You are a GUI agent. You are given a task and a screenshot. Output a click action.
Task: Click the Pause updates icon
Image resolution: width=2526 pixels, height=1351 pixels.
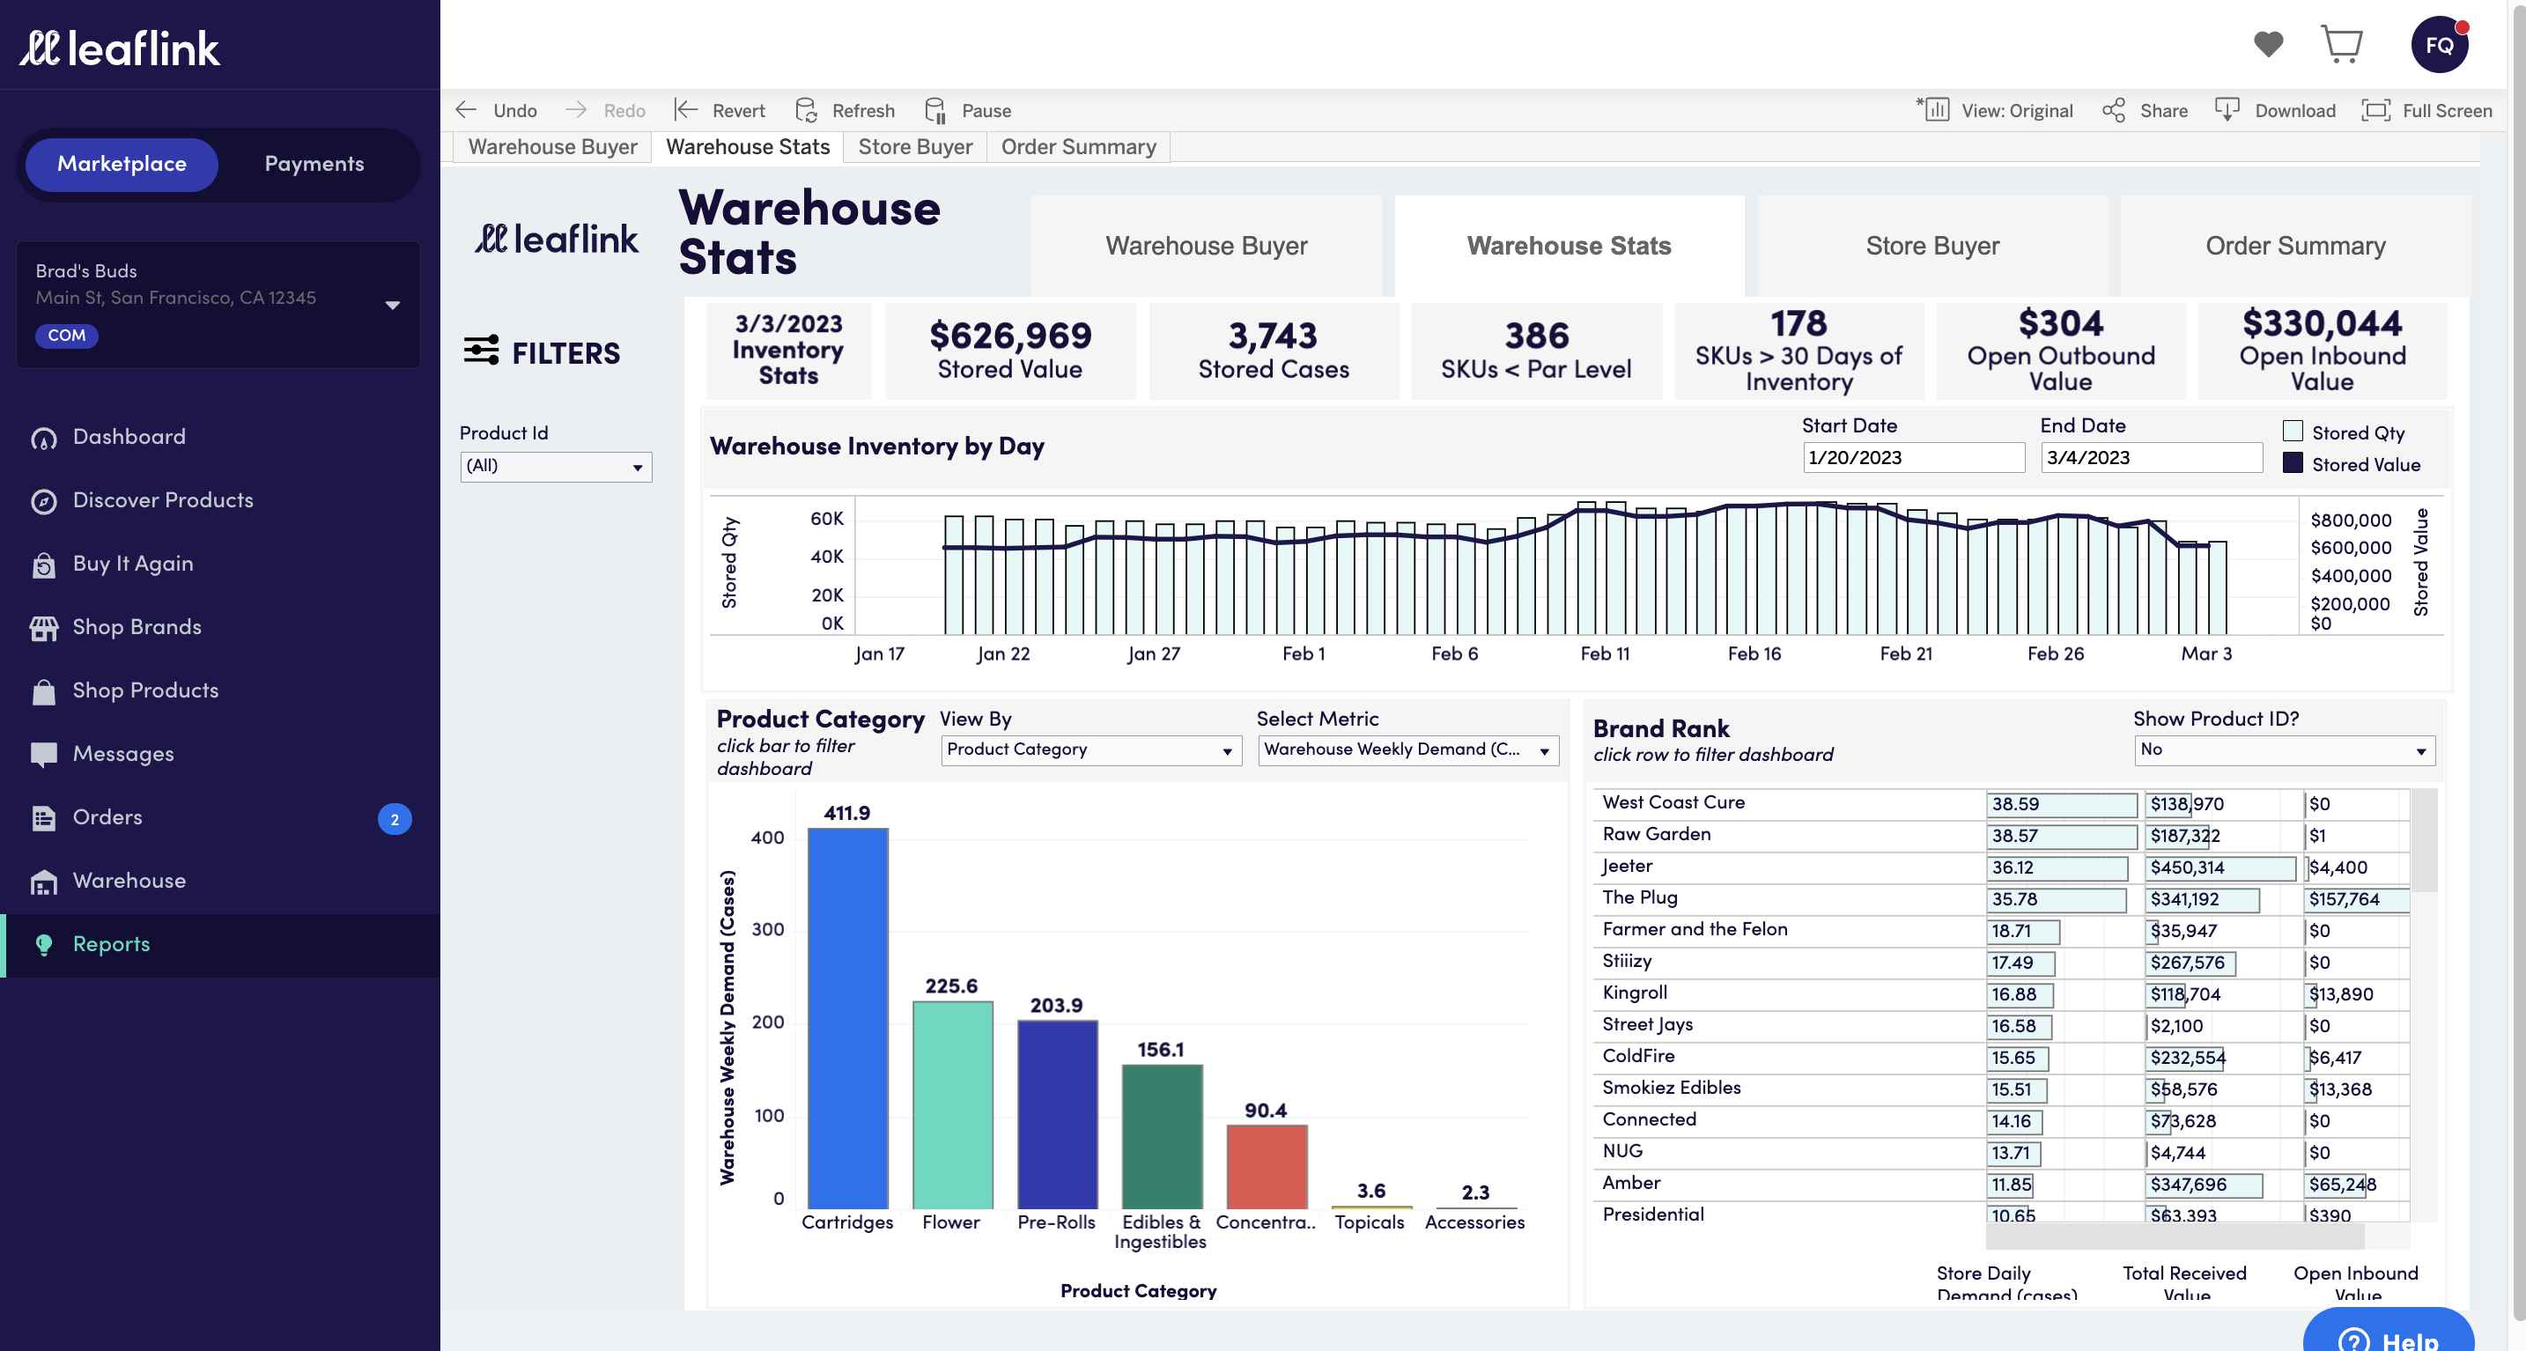pos(935,110)
